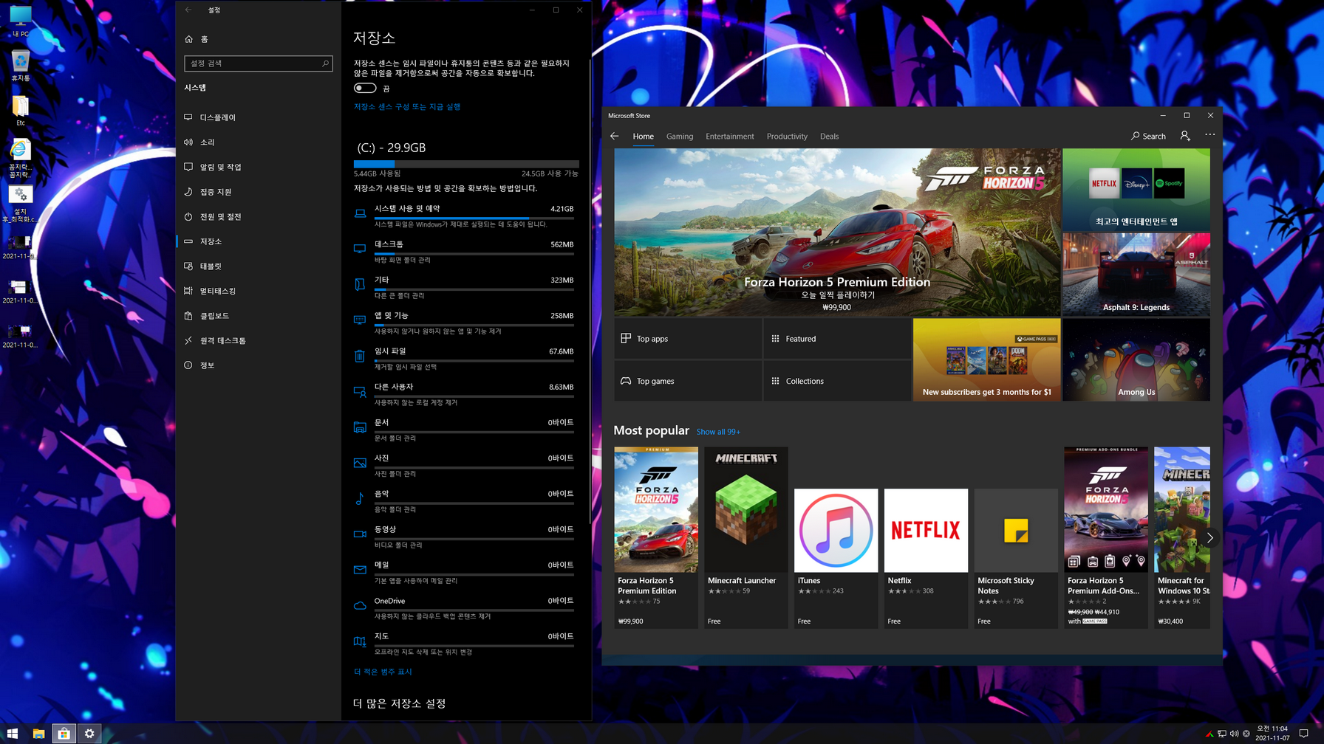Click the search magnifier in Settings search box
Screen dimensions: 1324x744
(x=325, y=63)
